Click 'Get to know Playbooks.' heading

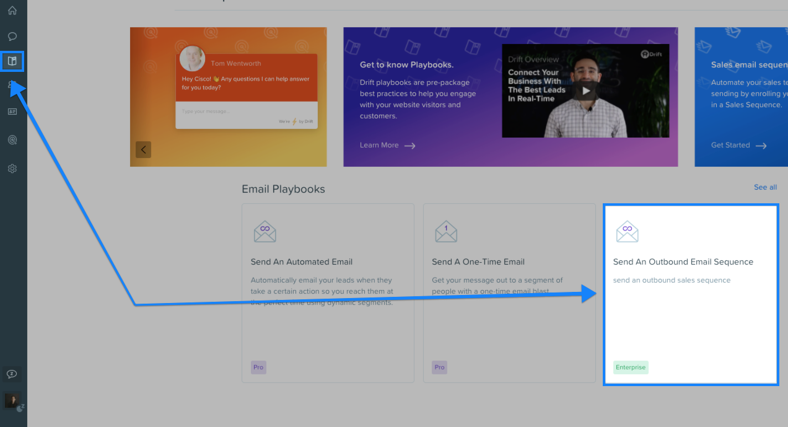pyautogui.click(x=406, y=64)
